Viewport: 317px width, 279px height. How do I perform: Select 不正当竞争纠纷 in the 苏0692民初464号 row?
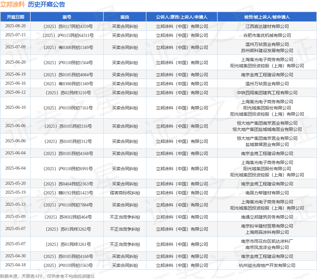coord(125,217)
